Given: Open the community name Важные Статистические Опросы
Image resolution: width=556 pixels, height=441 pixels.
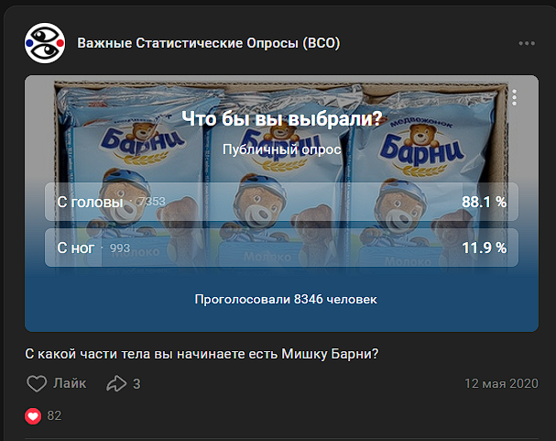Looking at the screenshot, I should [209, 43].
